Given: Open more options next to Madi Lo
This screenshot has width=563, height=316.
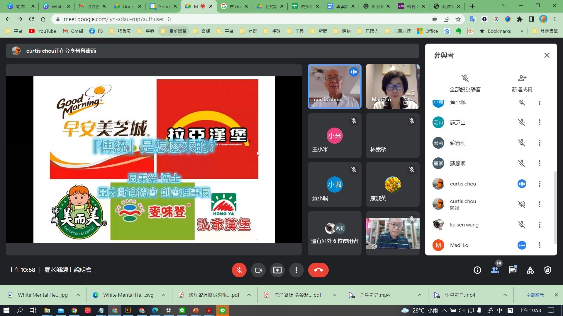Looking at the screenshot, I should [x=539, y=245].
